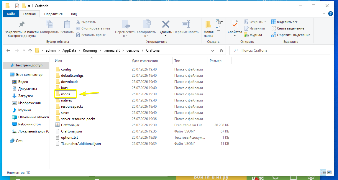Screen dimensions: 338x180
Task: Click .minecraft in address path
Action: [x=112, y=50]
